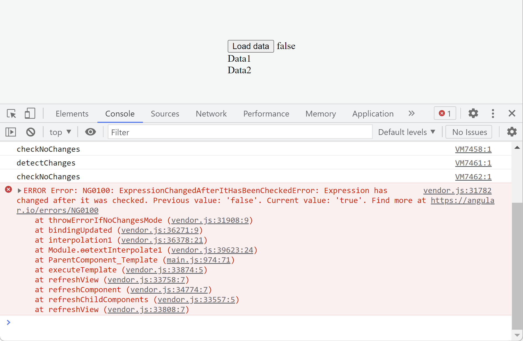The height and width of the screenshot is (341, 523).
Task: Switch to the Performance tab
Action: [x=266, y=113]
